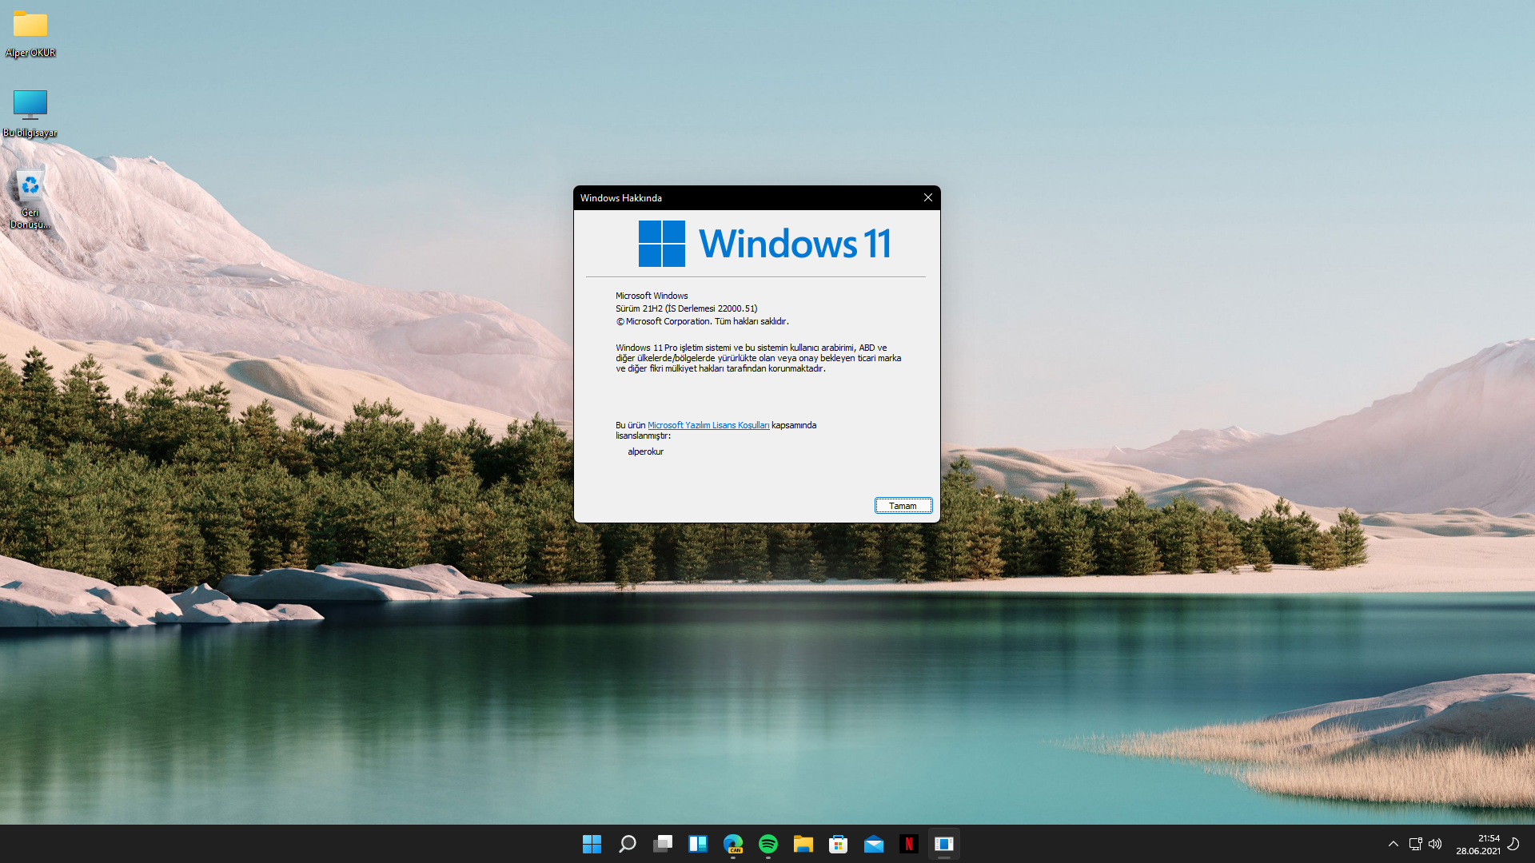
Task: Open taskbar Search
Action: pyautogui.click(x=628, y=844)
